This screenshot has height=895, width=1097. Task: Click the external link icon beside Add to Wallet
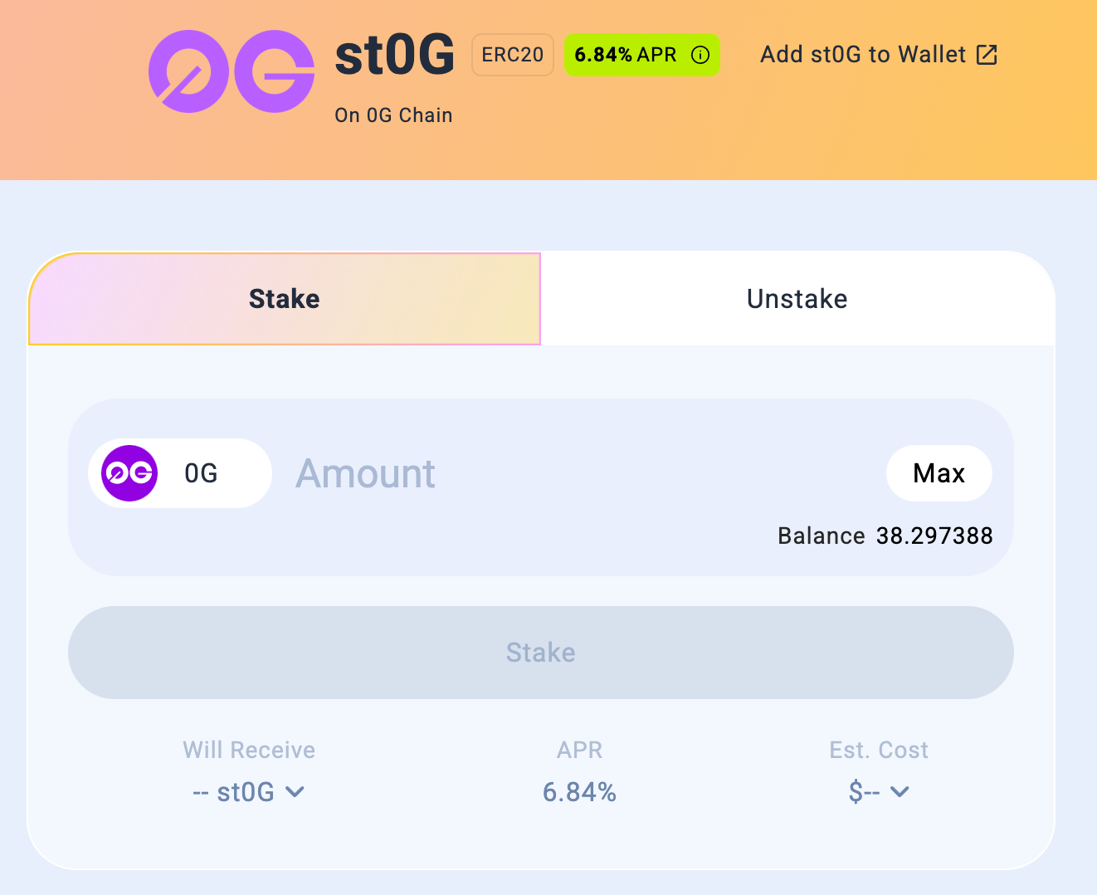[987, 55]
